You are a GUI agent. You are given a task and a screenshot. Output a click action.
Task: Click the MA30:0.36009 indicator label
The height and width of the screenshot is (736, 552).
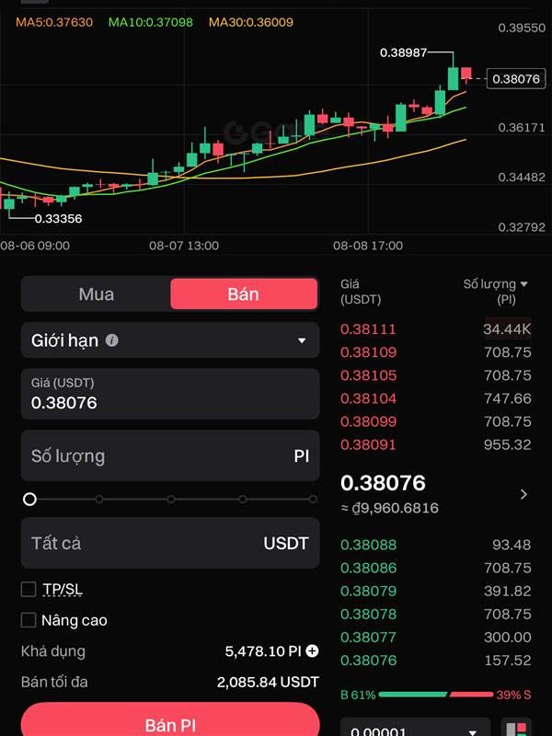[x=251, y=22]
